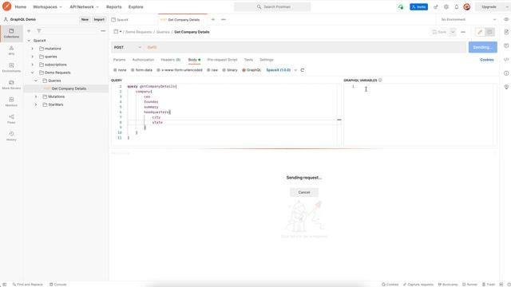Viewport: 511px width, 287px height.
Task: Switch to the edit pencil build view
Action: click(480, 32)
